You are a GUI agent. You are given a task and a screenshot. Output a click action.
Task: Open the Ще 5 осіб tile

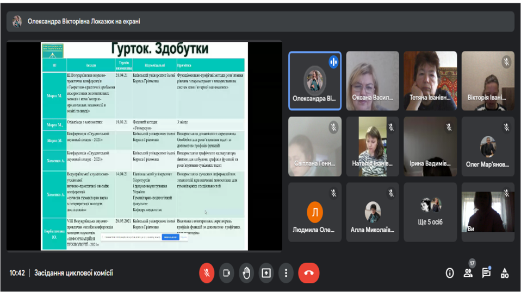pyautogui.click(x=430, y=212)
